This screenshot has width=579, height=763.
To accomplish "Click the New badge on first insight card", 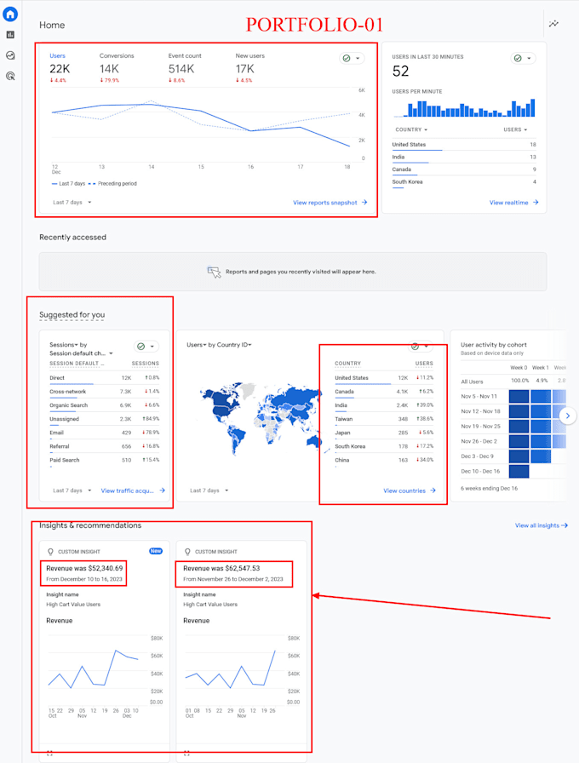I will pyautogui.click(x=156, y=551).
